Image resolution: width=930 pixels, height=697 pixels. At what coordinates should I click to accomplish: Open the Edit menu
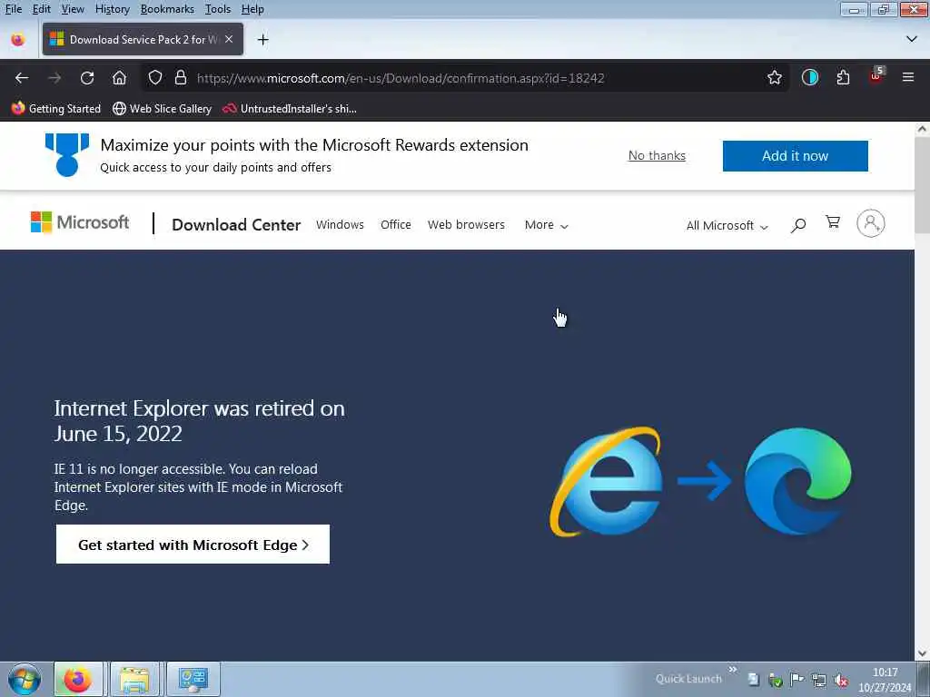(x=41, y=9)
